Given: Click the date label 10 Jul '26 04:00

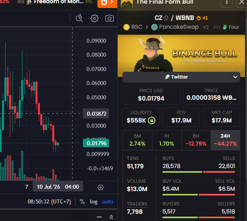Looking at the screenshot, I should tap(58, 187).
